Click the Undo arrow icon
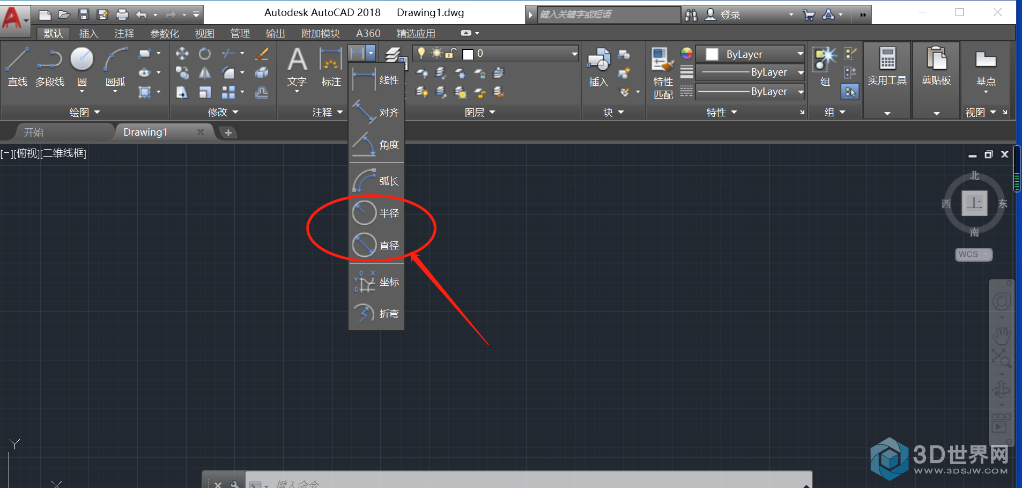The height and width of the screenshot is (488, 1022). click(x=142, y=14)
